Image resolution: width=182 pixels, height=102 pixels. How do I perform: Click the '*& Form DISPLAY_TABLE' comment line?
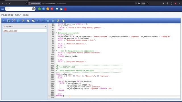(x=66, y=67)
